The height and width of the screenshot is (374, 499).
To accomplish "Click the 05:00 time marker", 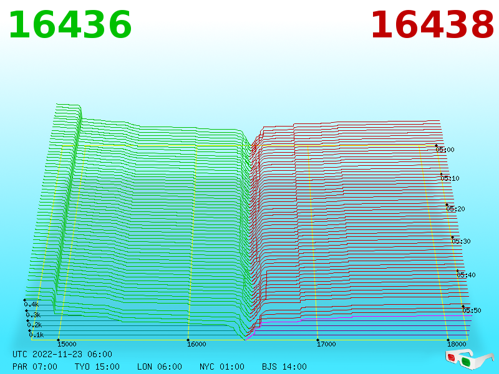I will 445,150.
